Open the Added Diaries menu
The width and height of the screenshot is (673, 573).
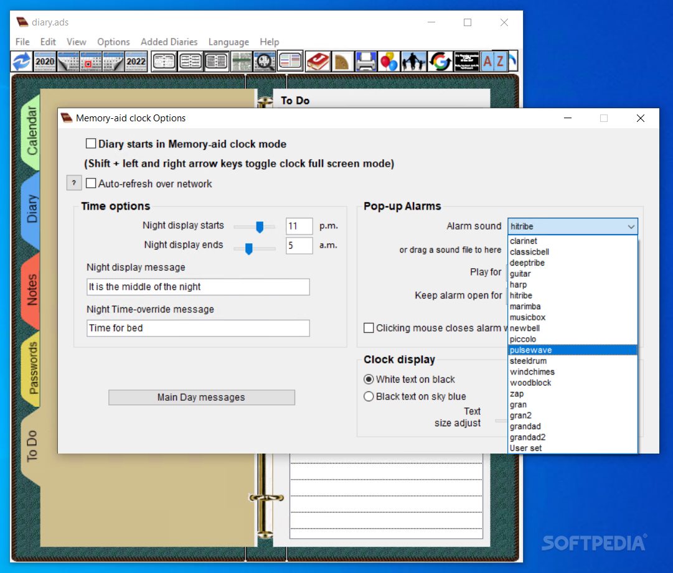(x=169, y=42)
